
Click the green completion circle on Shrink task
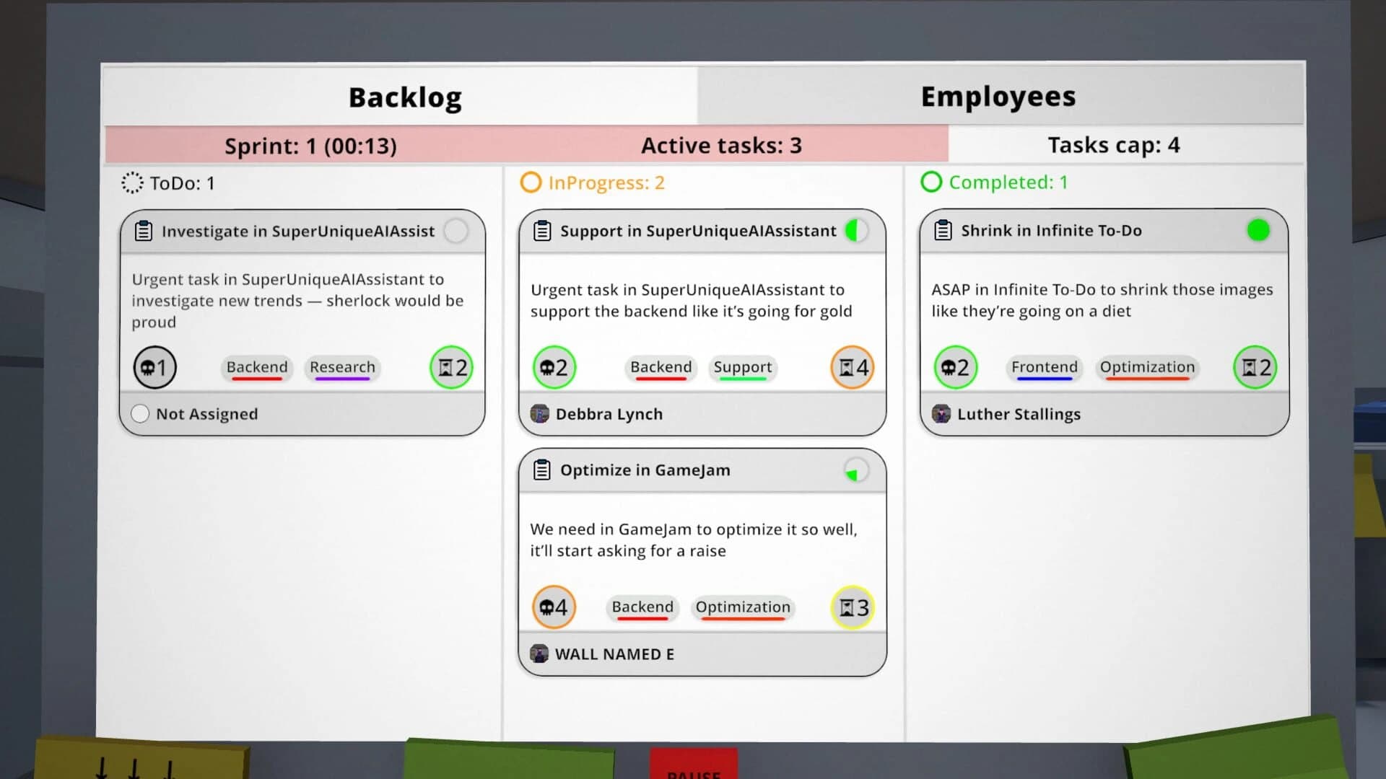[x=1259, y=230]
